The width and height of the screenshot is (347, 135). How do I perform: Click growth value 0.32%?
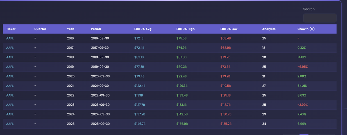(301, 48)
